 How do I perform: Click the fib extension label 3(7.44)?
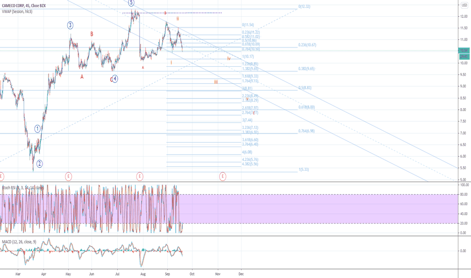[247, 120]
